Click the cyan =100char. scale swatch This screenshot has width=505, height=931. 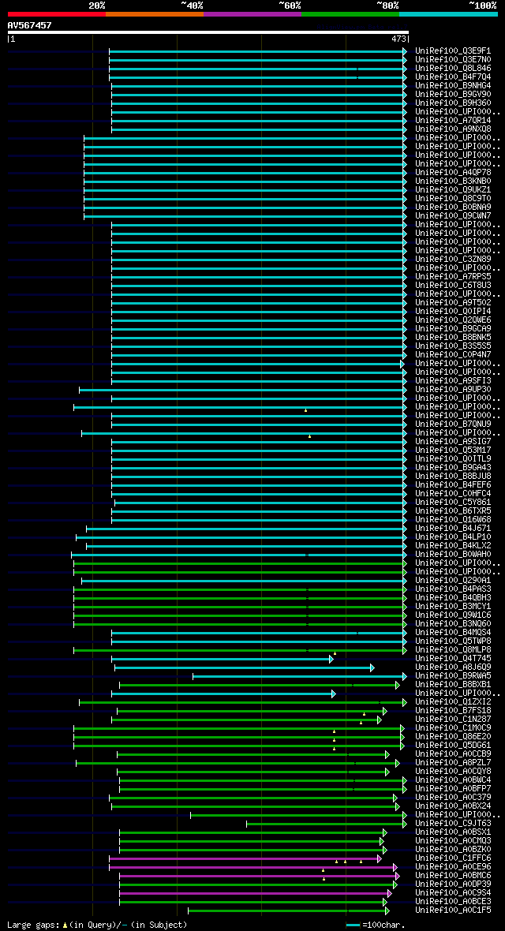[353, 925]
